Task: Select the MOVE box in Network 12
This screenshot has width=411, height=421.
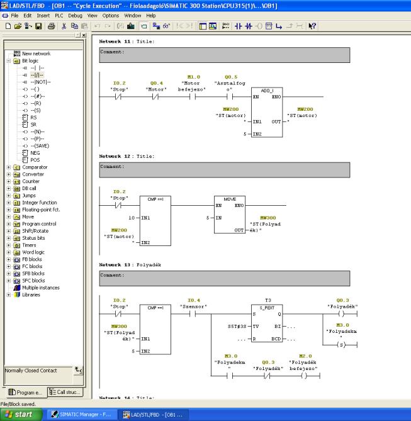Action: pos(230,215)
